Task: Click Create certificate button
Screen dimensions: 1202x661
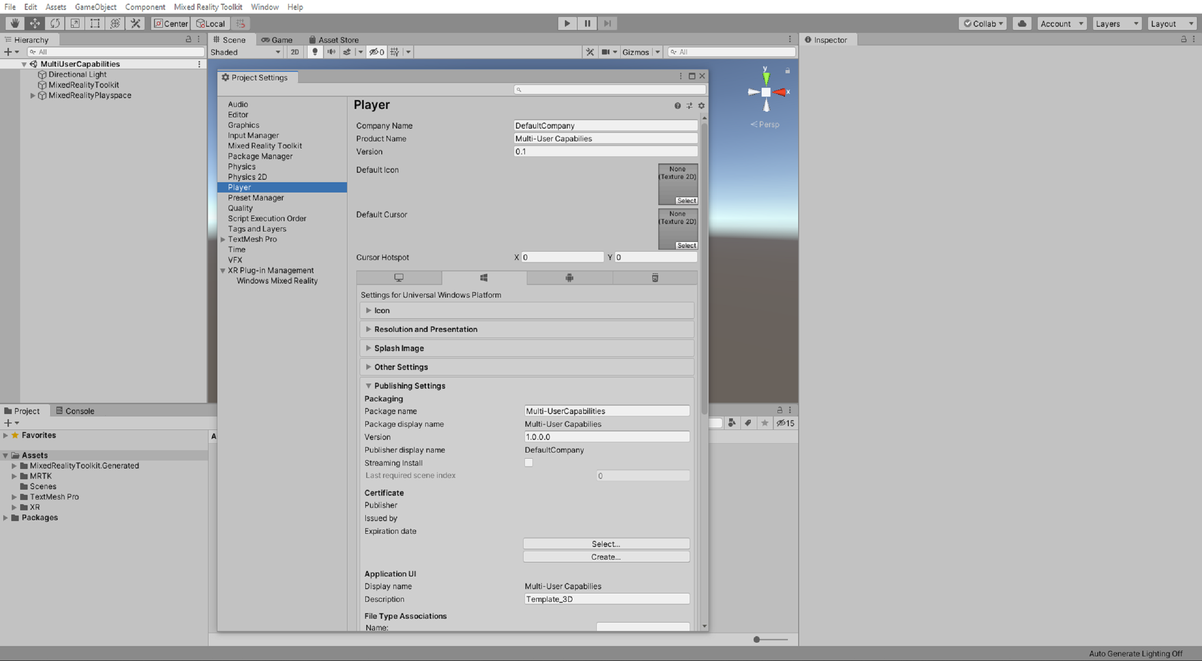Action: point(606,556)
